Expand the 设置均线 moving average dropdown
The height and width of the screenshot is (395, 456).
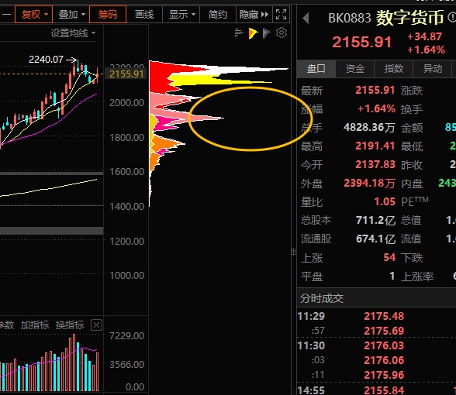[73, 33]
